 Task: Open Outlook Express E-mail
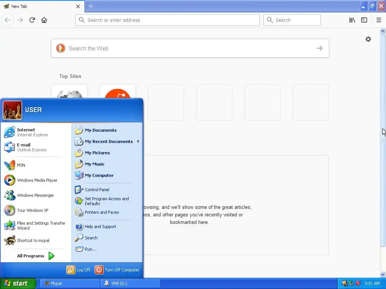point(36,147)
